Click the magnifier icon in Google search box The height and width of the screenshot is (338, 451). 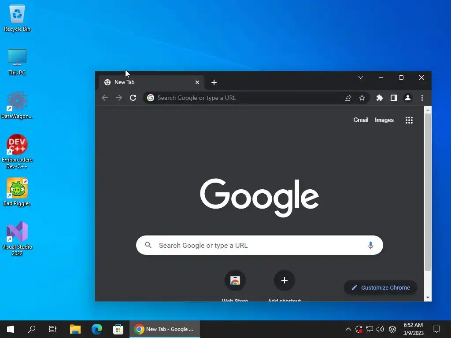[x=148, y=245]
